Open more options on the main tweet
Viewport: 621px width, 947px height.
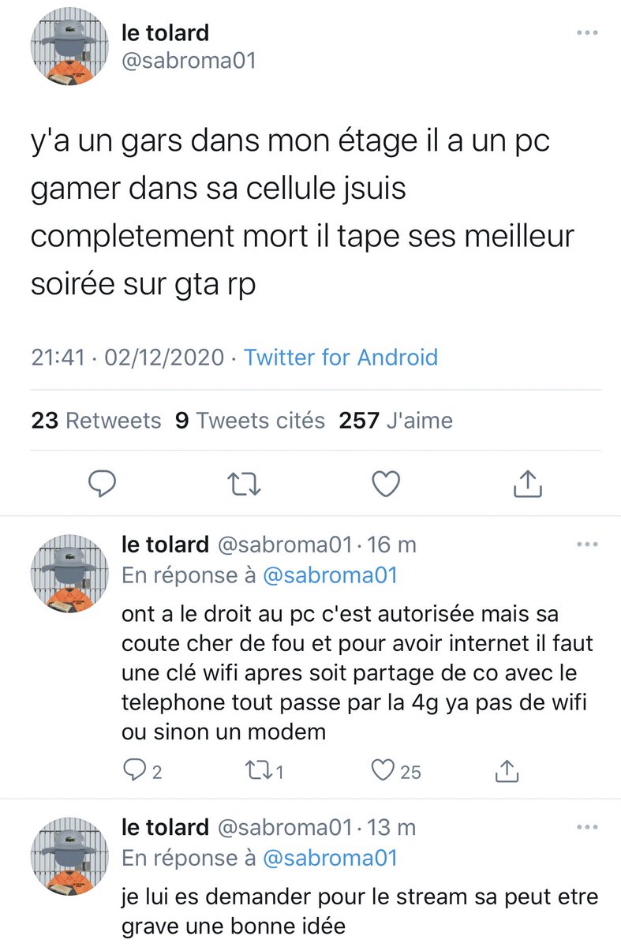(x=589, y=33)
